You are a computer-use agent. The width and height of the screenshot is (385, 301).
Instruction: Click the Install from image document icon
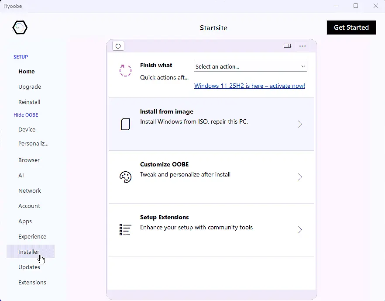(125, 125)
